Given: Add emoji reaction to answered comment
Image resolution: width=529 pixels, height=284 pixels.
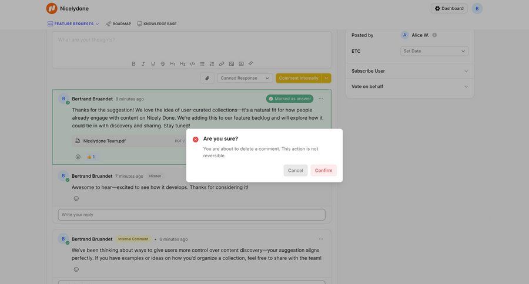Looking at the screenshot, I should tap(78, 157).
